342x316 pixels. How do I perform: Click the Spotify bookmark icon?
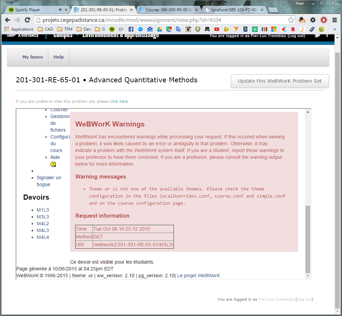pyautogui.click(x=112, y=29)
